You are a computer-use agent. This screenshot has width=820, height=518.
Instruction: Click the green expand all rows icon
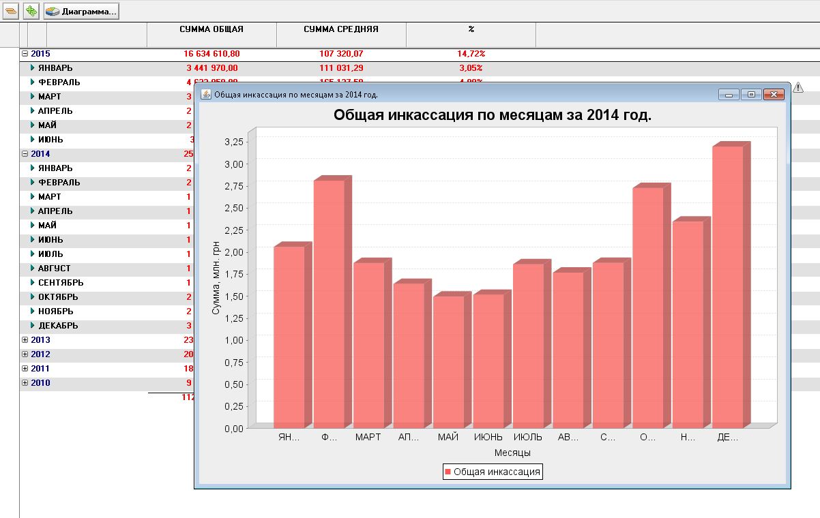coord(31,12)
